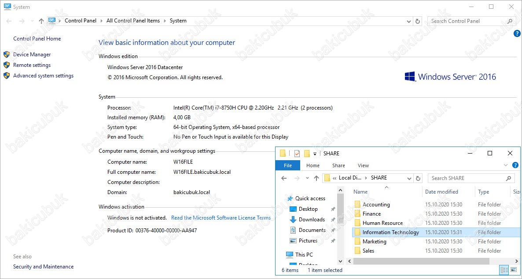Expand the chevron after All Control Panel Items
Image resolution: width=522 pixels, height=279 pixels.
[165, 21]
